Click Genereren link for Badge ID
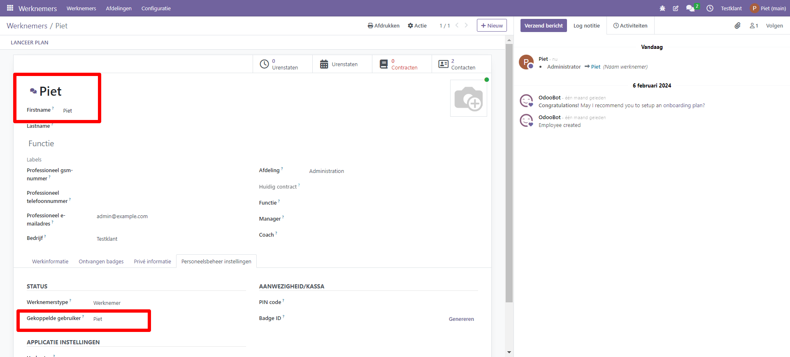The width and height of the screenshot is (790, 357). [461, 319]
